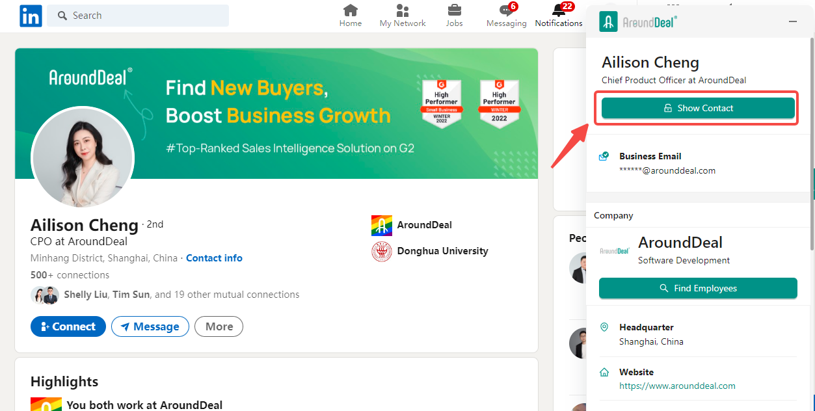Open Donghua University from profile
This screenshot has width=815, height=411.
coord(442,251)
